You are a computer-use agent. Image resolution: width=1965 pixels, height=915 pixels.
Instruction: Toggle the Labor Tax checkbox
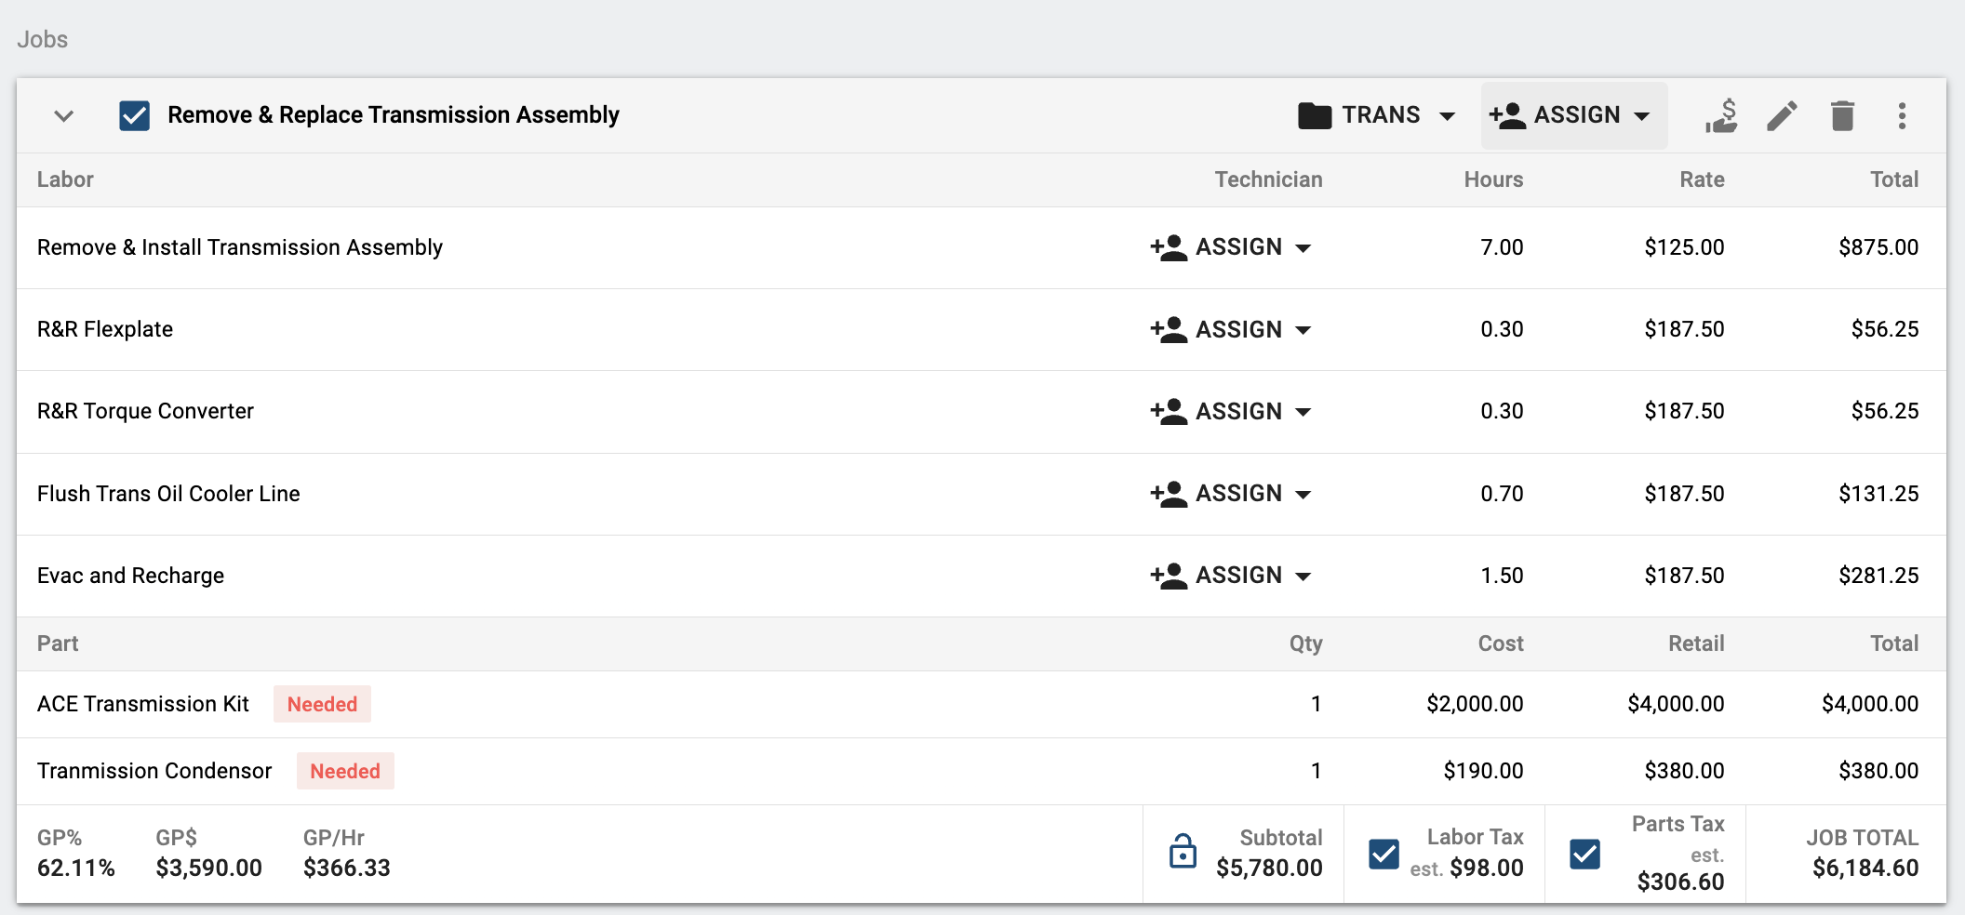(1384, 854)
